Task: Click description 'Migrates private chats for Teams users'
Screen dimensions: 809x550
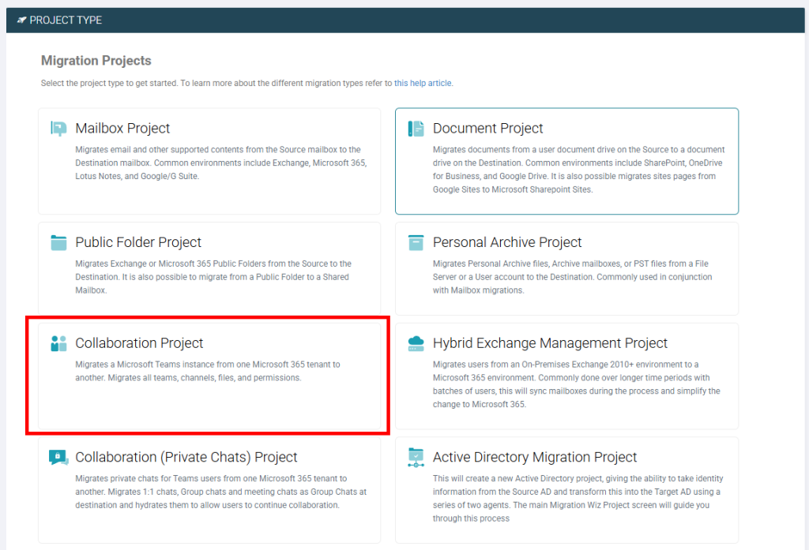Action: click(221, 492)
